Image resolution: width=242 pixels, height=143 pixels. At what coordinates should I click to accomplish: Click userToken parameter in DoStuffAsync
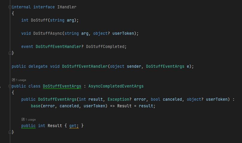pos(123,34)
